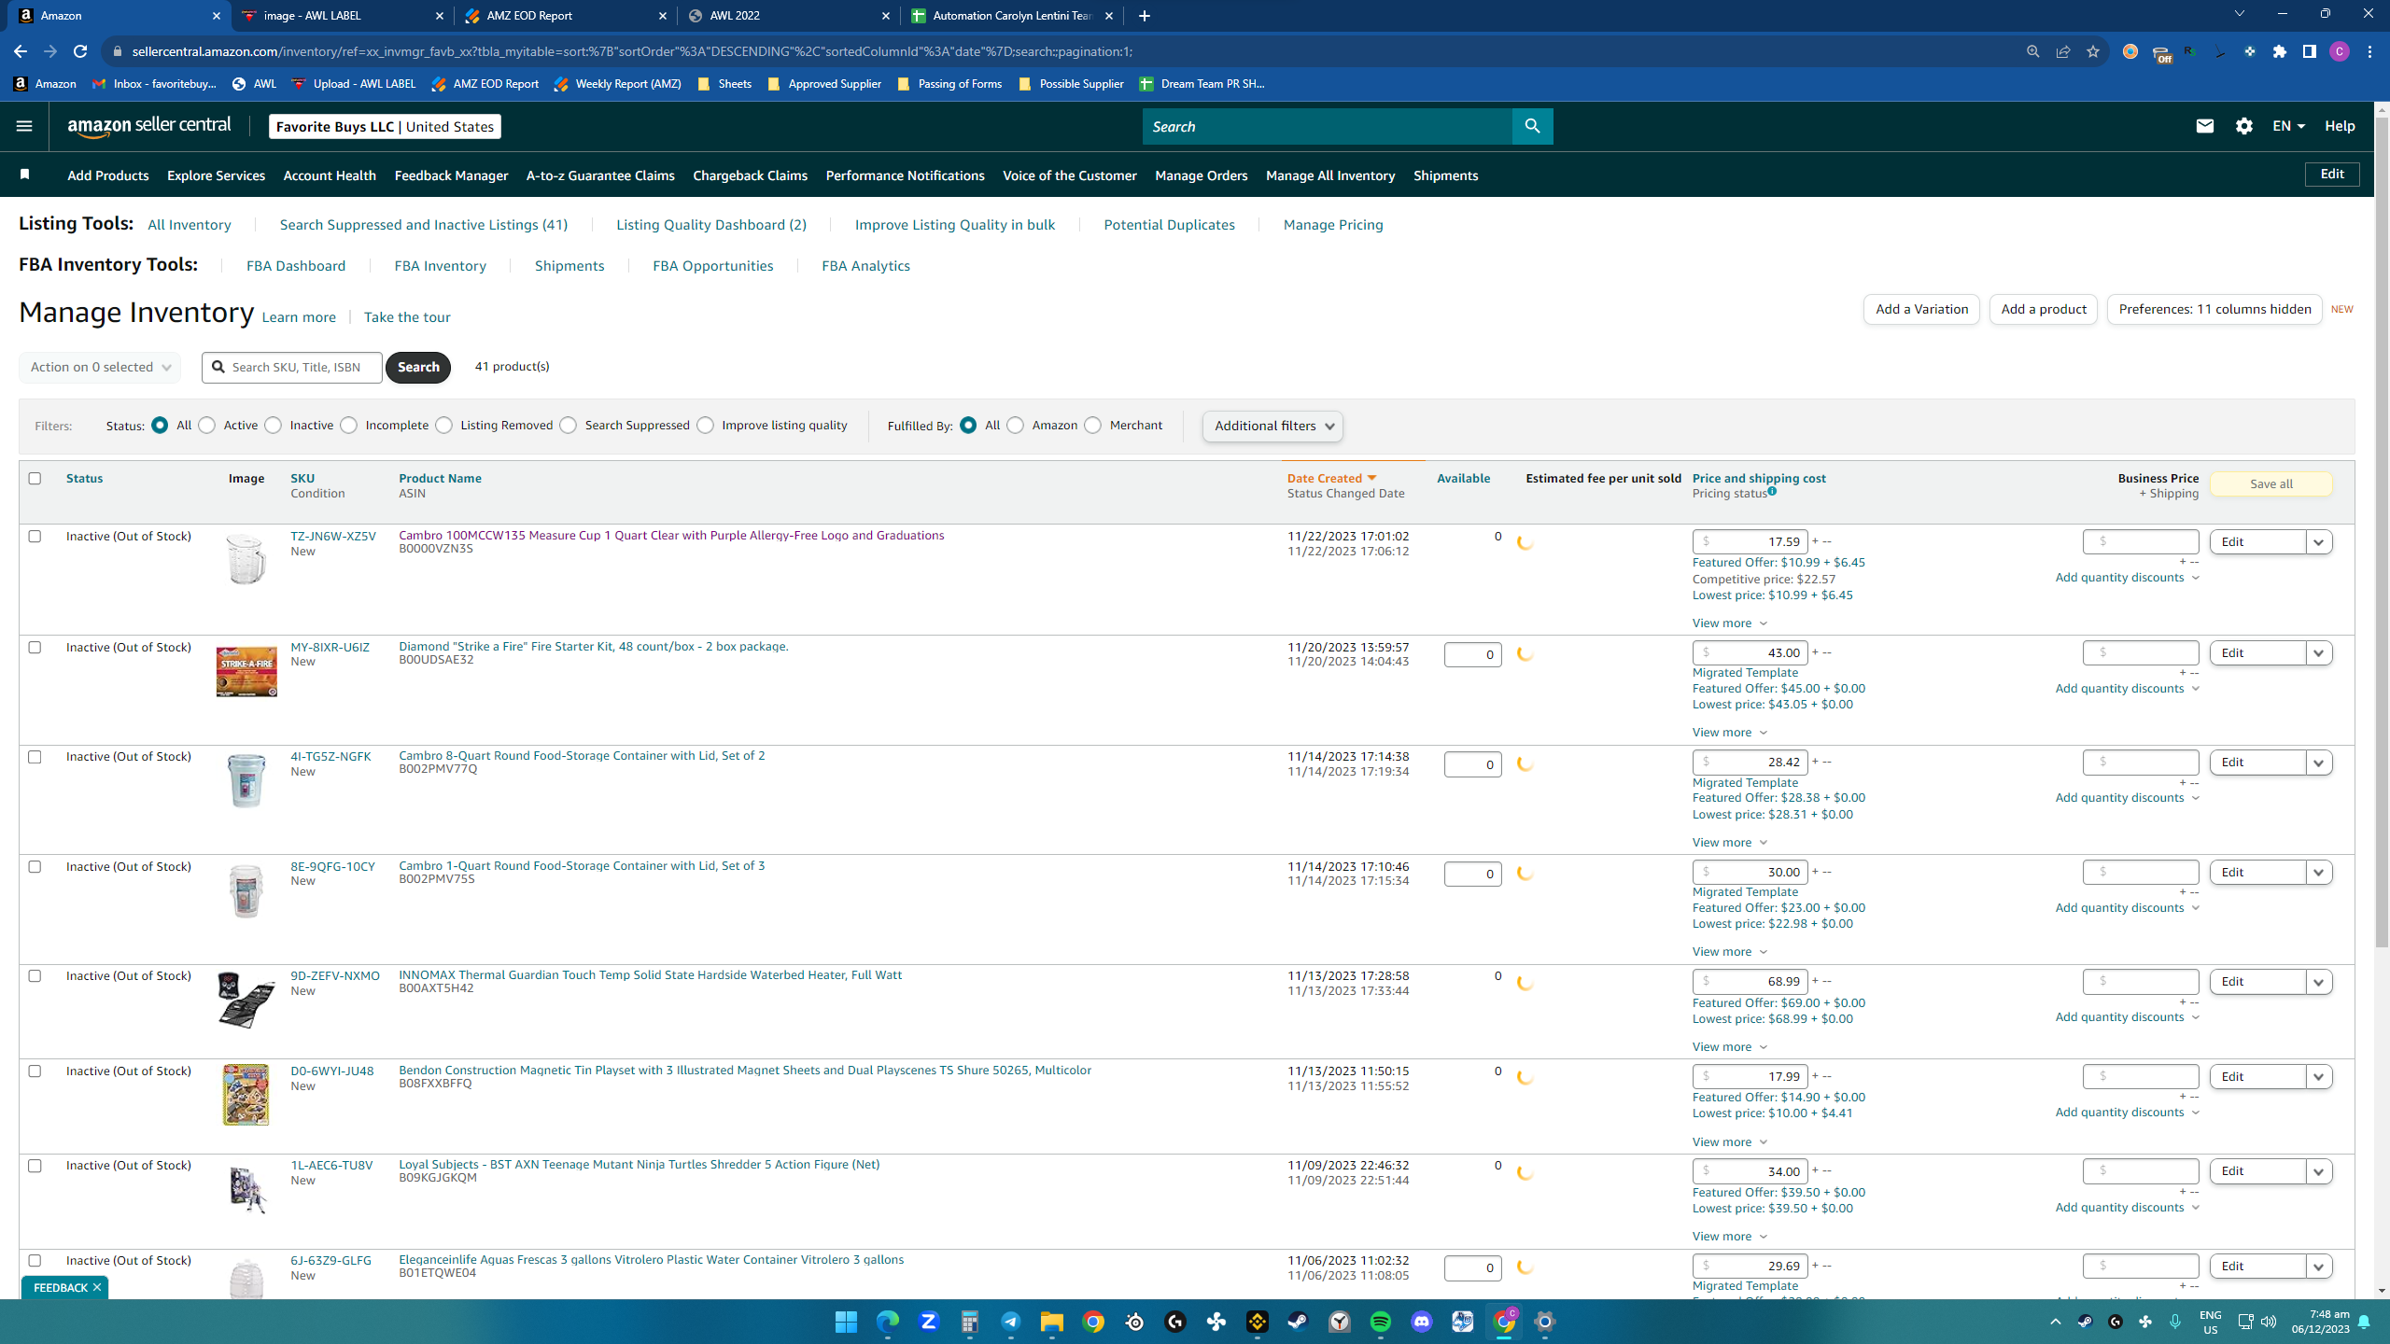This screenshot has width=2390, height=1344.
Task: Open Chrome three-dot menu
Action: pyautogui.click(x=2369, y=51)
